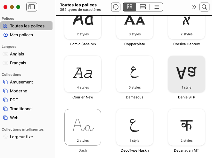Open the filter options in the toolbar
212x158 pixels.
point(116,7)
